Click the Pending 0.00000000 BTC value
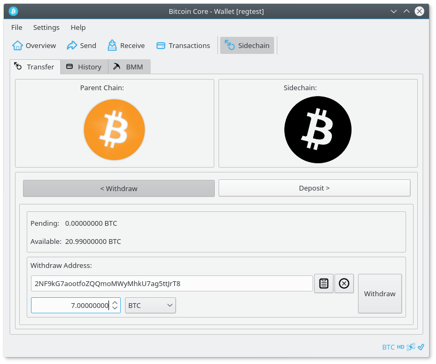This screenshot has width=436, height=364. click(x=91, y=224)
